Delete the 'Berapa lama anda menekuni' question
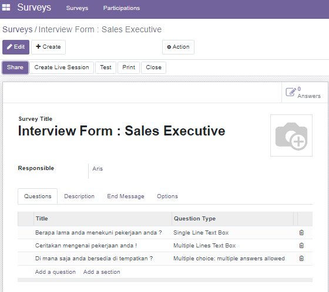The image size is (329, 292). tap(301, 233)
